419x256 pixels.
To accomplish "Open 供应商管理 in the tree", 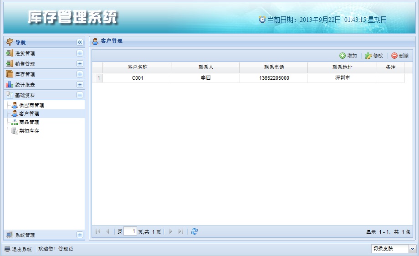I will pos(31,105).
